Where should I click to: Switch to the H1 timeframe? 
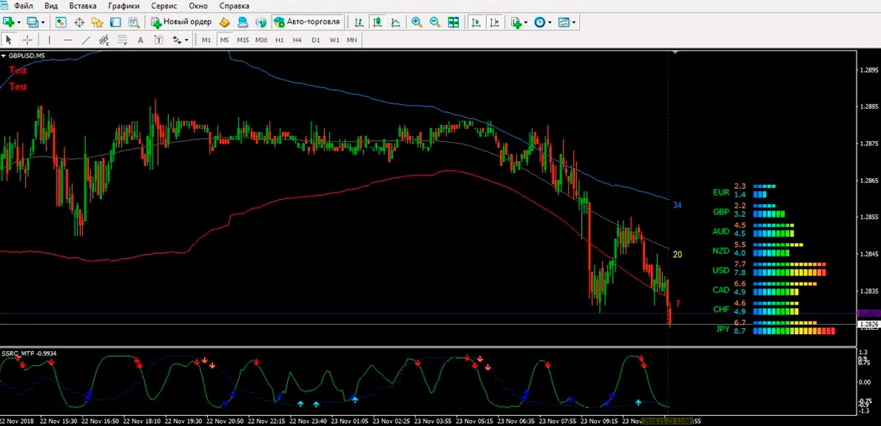(x=279, y=40)
